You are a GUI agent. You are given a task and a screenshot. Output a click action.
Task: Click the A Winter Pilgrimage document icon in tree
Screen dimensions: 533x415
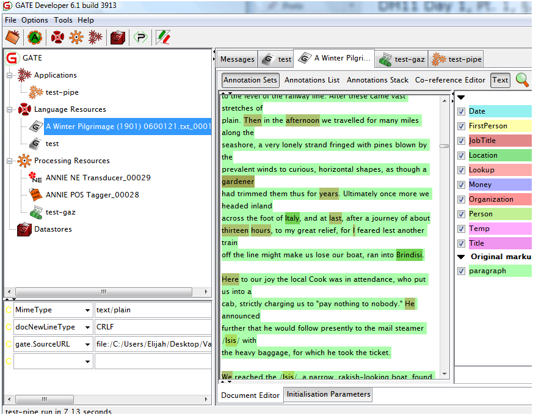(36, 126)
